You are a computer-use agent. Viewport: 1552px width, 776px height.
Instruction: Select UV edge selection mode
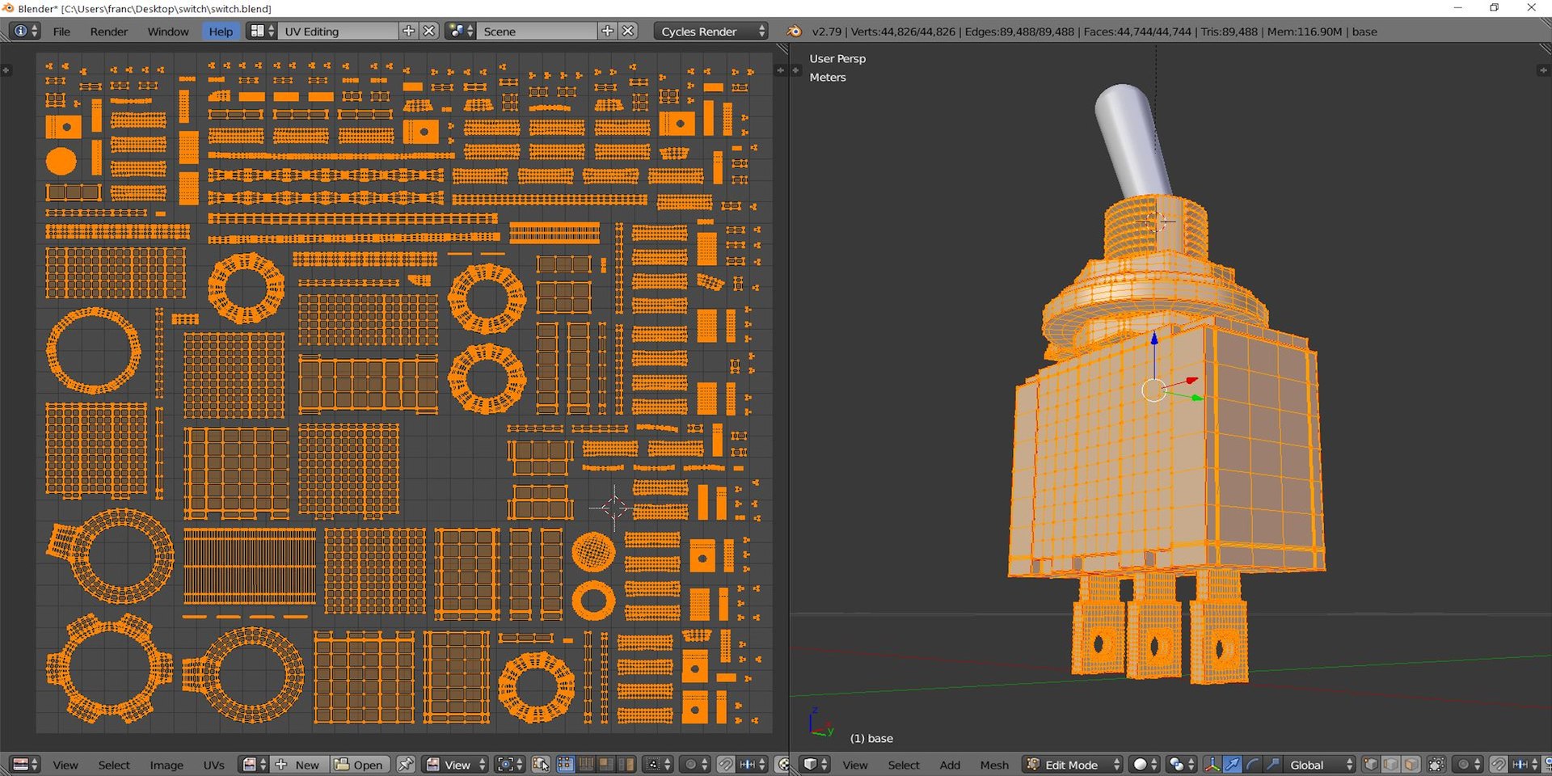586,765
